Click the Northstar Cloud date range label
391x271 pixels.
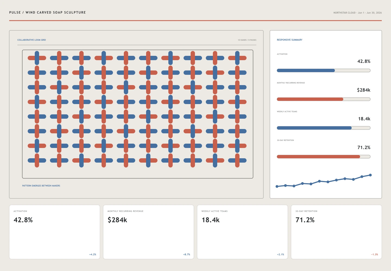358,13
